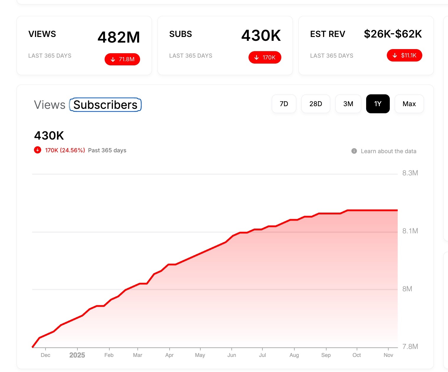
Task: Click the info icon beside Learn about the data
Action: coord(354,151)
